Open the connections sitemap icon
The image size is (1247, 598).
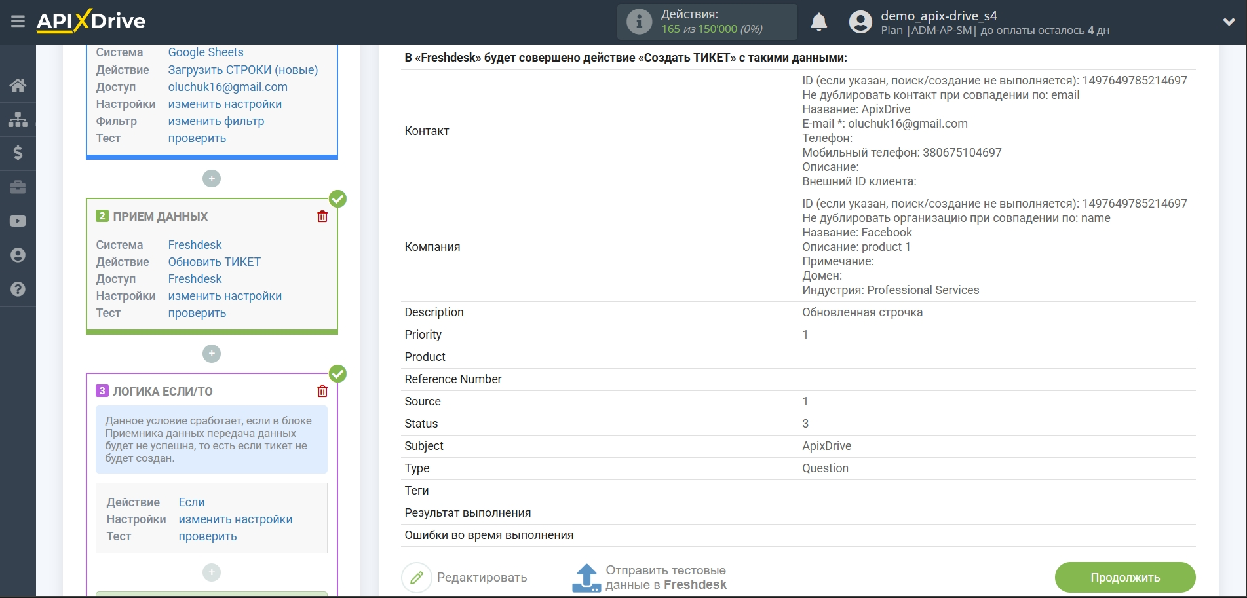(18, 119)
